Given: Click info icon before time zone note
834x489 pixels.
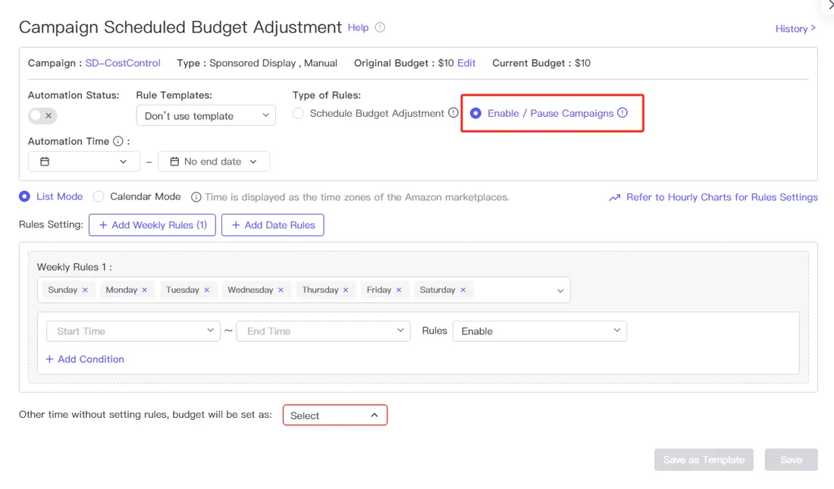Looking at the screenshot, I should point(196,197).
